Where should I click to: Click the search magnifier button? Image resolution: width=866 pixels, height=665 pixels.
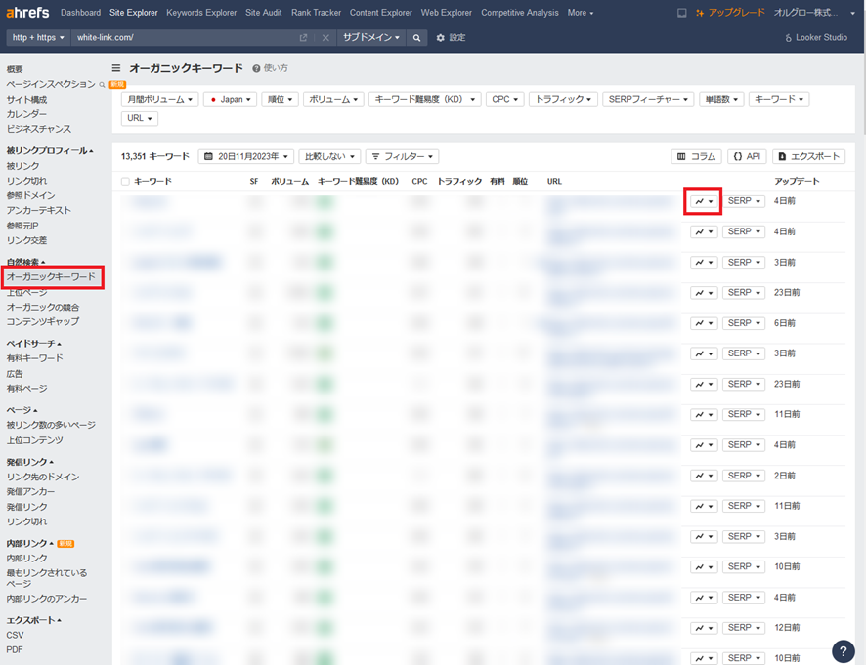[x=417, y=38]
